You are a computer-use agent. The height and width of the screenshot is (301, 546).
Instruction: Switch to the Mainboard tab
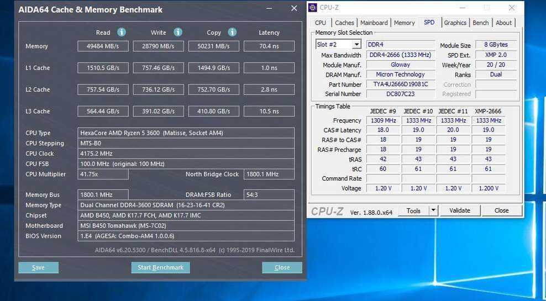pos(374,23)
